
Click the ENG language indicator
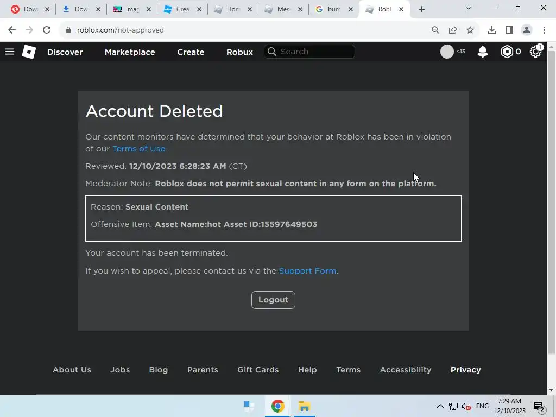482,406
